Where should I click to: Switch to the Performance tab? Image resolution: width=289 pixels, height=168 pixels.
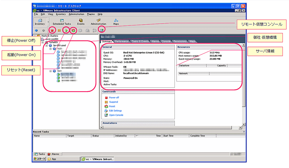point(122,41)
